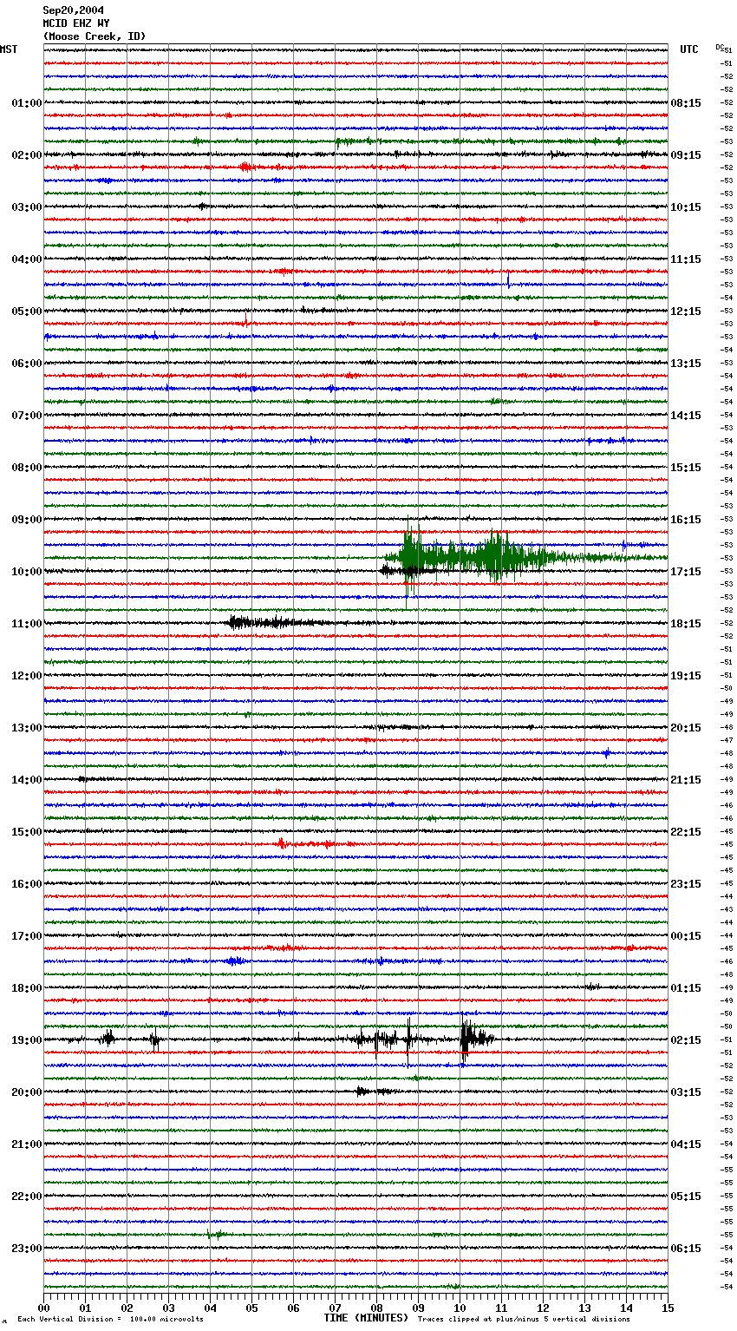Click the 12:00 MST time label
The image size is (737, 1331).
coord(26,676)
